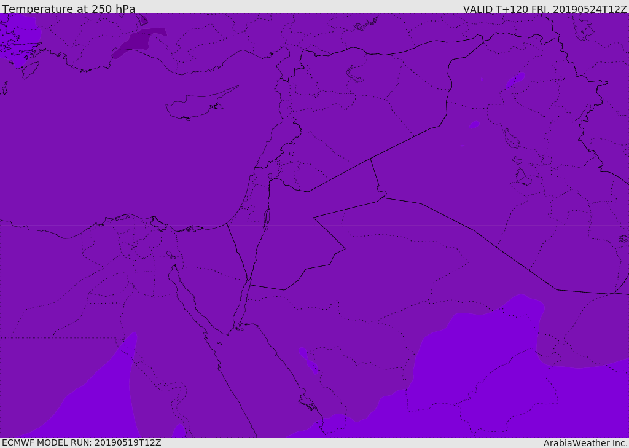Click the 'ECMWF MODEL RUN: 20190519T12Z' text
This screenshot has width=629, height=448.
(82, 442)
